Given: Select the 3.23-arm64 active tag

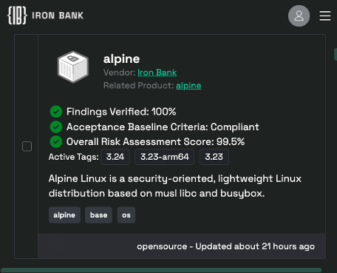Looking at the screenshot, I should (165, 157).
